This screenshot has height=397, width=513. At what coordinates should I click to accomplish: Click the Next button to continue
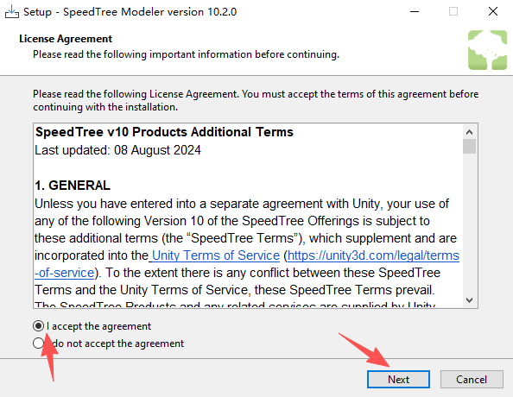pos(398,380)
